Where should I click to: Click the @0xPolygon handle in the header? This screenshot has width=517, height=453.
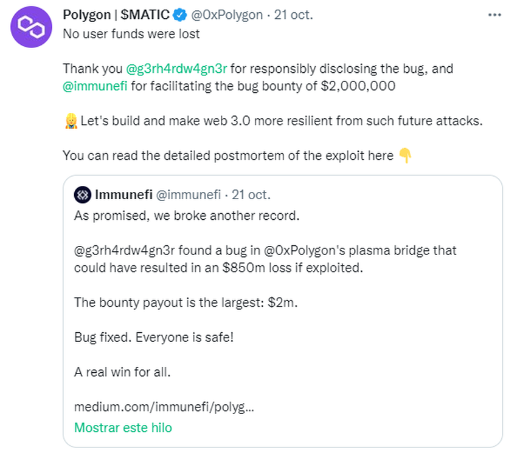[227, 15]
